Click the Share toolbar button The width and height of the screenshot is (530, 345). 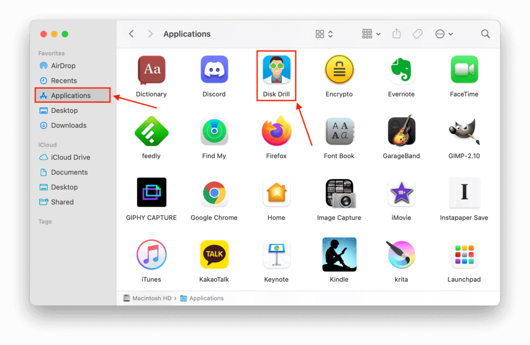point(396,34)
